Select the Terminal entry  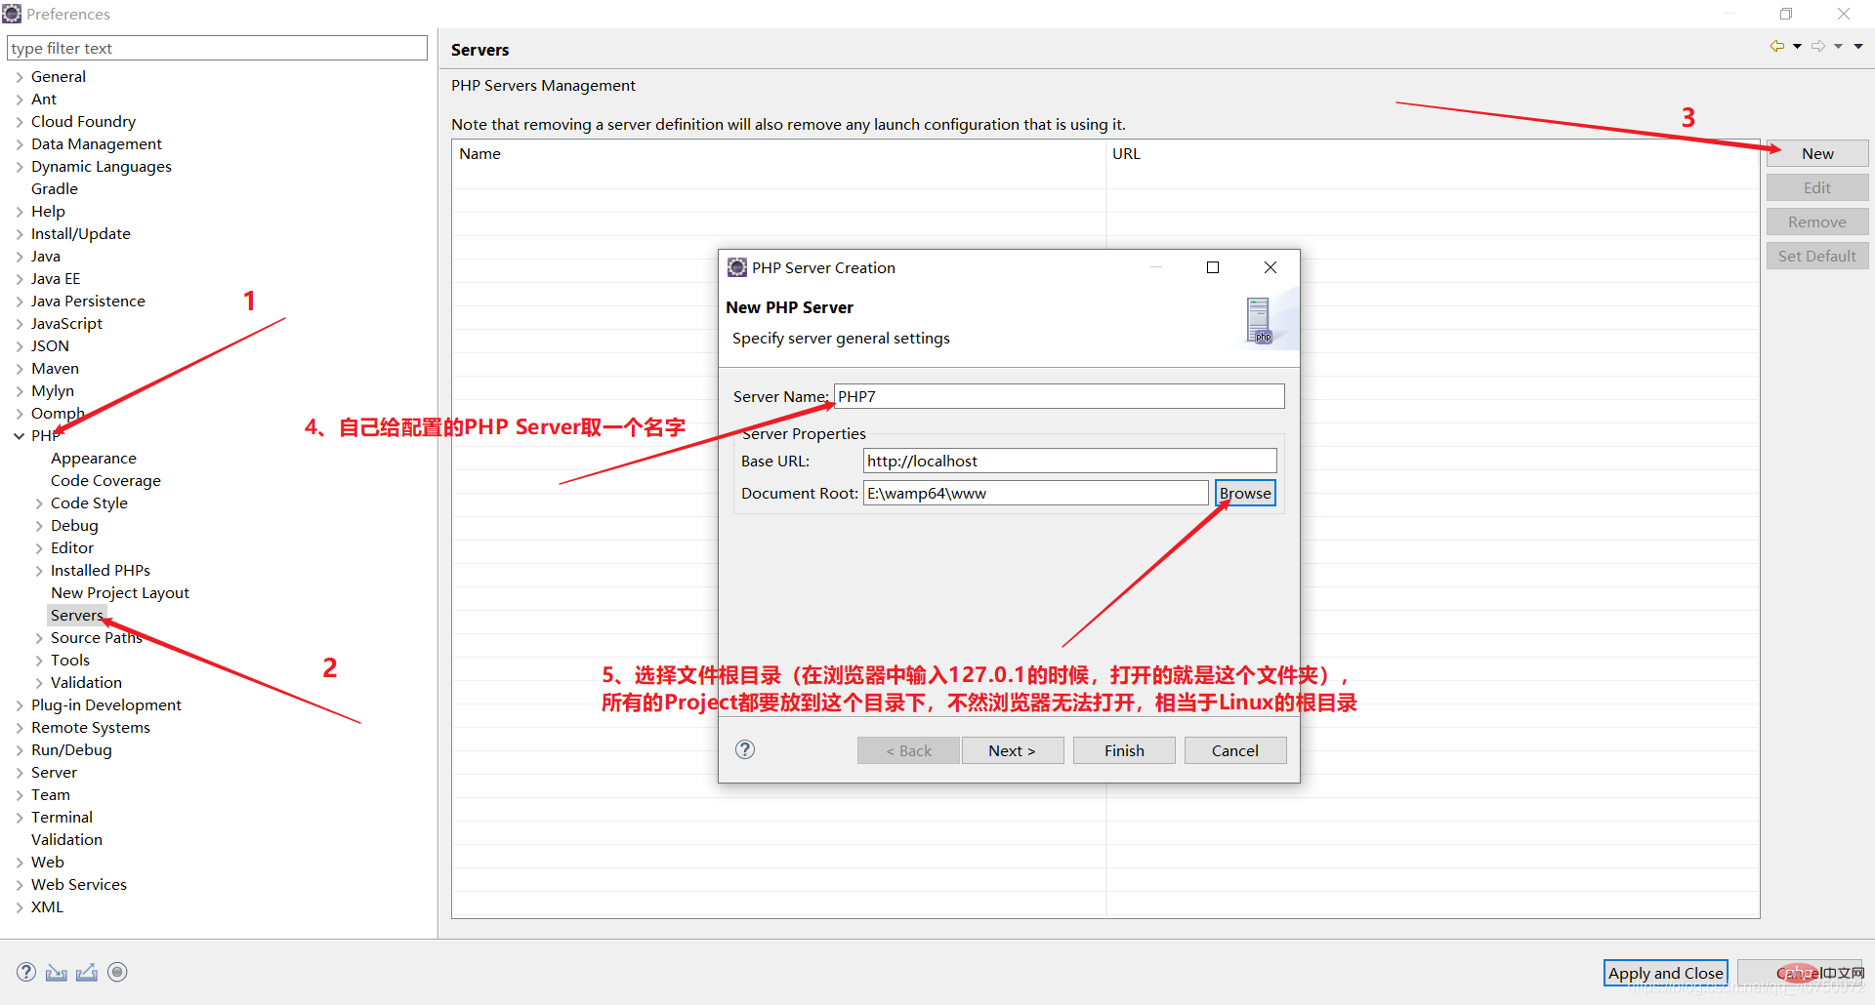62,817
